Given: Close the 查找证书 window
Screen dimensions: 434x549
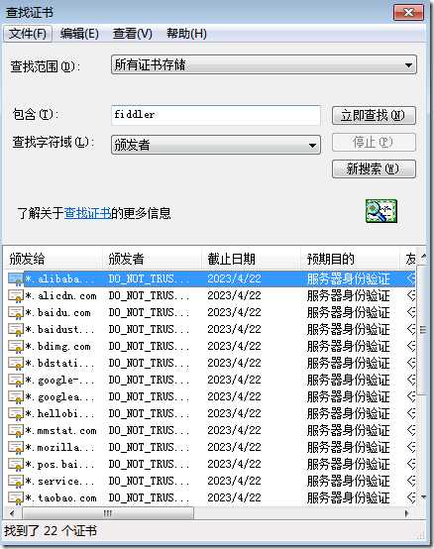Looking at the screenshot, I should (x=408, y=13).
